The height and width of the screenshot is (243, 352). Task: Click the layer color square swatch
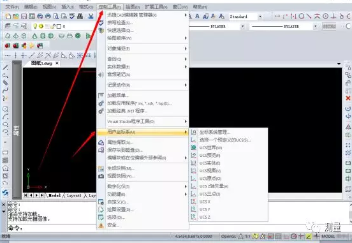tap(59, 27)
